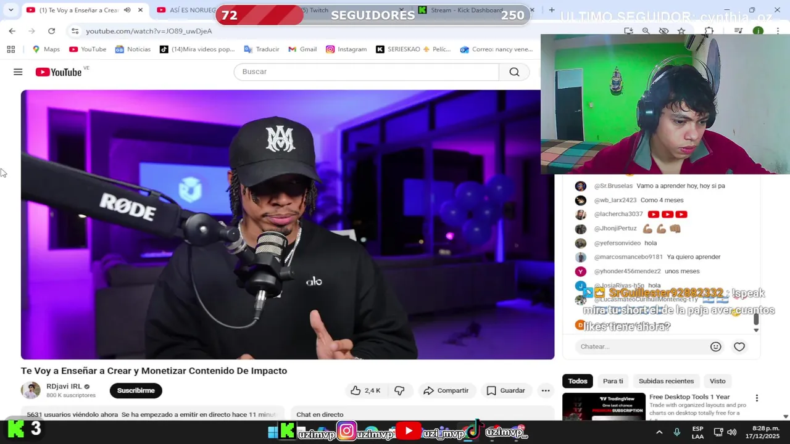This screenshot has height=444, width=790.
Task: Open the volume speaker tray icon
Action: [732, 432]
